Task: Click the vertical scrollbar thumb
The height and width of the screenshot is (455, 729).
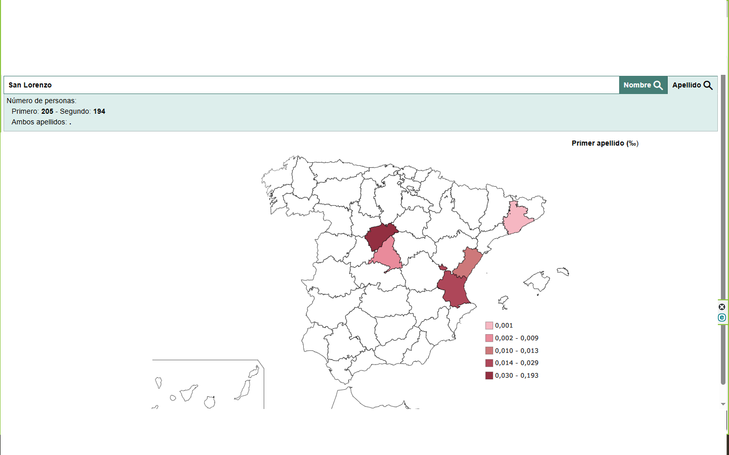Action: [723, 227]
